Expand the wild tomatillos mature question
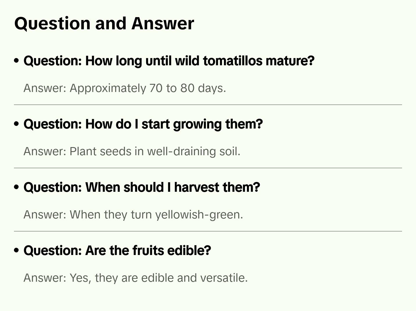416x311 pixels. 169,61
